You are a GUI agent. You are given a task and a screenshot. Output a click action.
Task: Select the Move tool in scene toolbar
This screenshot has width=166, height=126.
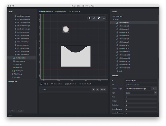click(x=90, y=18)
